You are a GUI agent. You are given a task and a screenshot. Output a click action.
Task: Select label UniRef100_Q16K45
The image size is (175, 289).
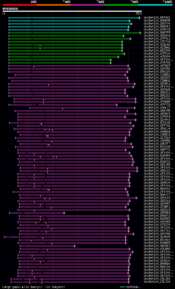(x=157, y=237)
